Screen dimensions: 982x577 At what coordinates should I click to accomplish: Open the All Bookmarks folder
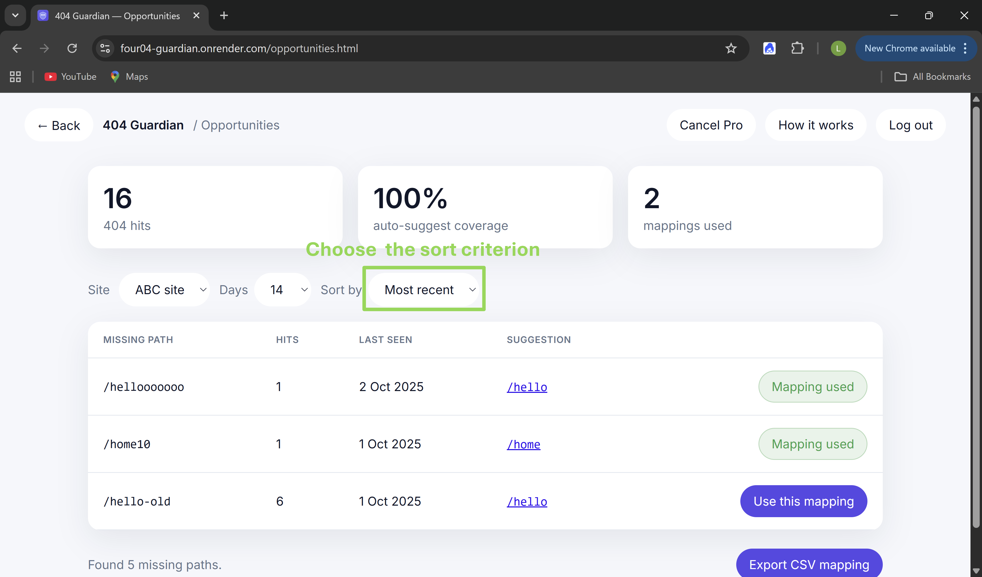pos(932,76)
